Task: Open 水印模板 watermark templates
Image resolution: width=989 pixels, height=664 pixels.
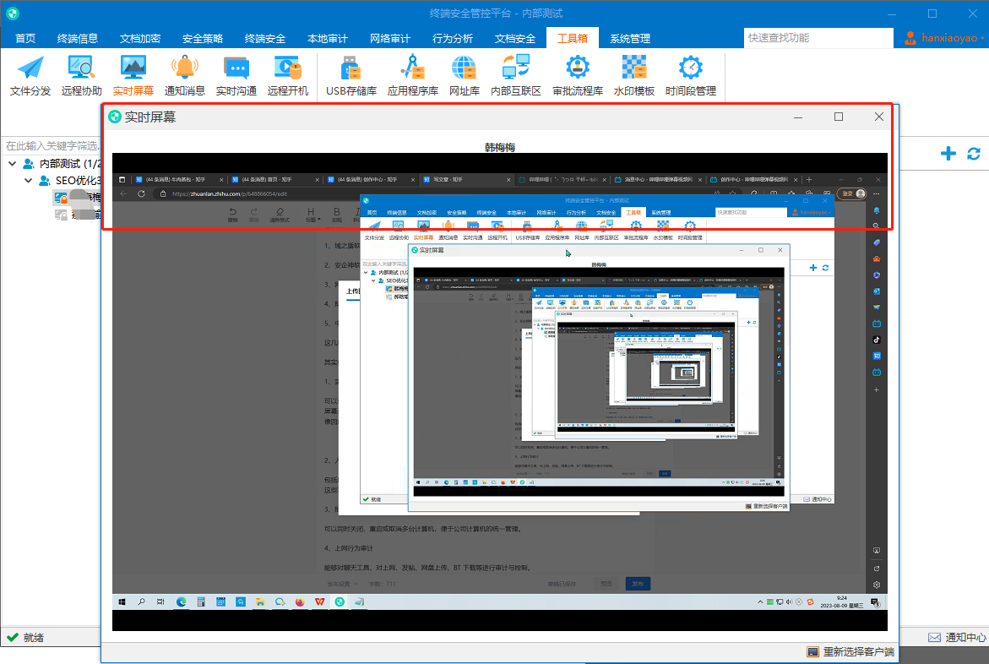Action: [634, 76]
